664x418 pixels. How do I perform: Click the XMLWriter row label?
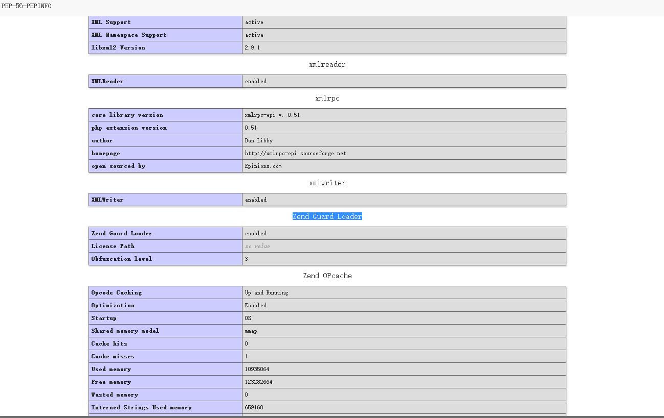tap(107, 200)
